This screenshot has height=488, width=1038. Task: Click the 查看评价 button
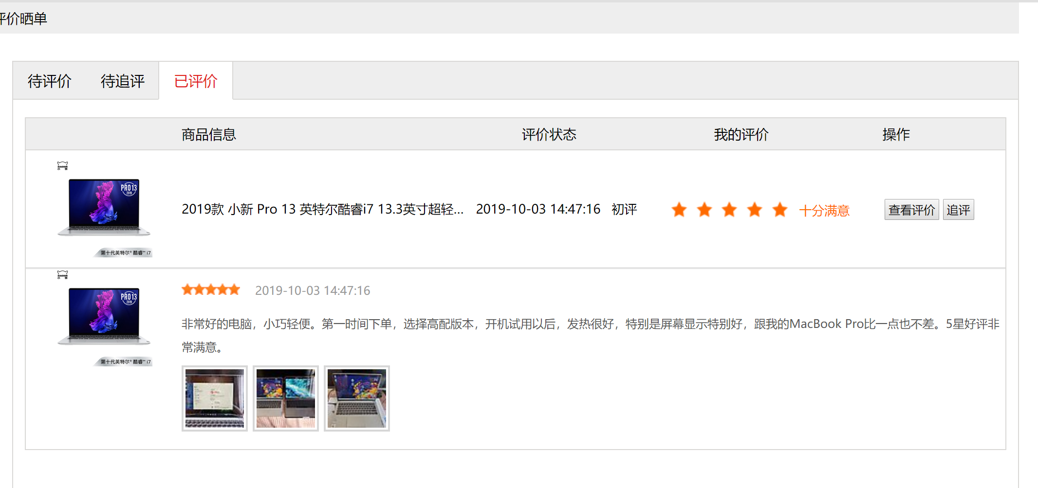point(911,210)
